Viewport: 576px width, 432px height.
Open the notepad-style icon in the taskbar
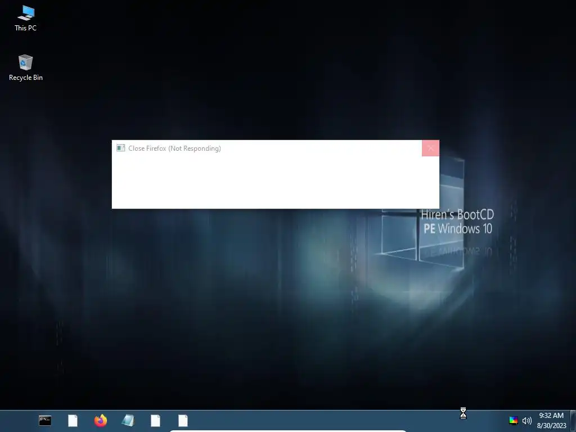pyautogui.click(x=128, y=421)
